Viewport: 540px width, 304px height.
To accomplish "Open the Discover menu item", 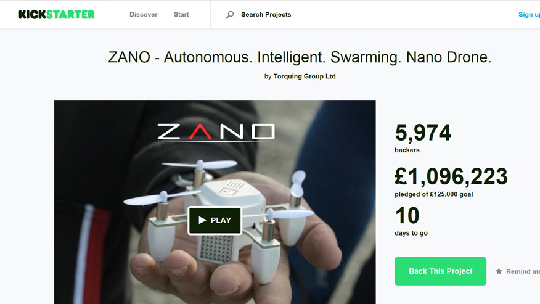I will point(143,14).
